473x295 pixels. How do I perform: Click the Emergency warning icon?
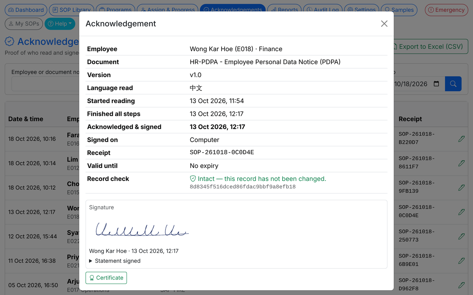431,10
